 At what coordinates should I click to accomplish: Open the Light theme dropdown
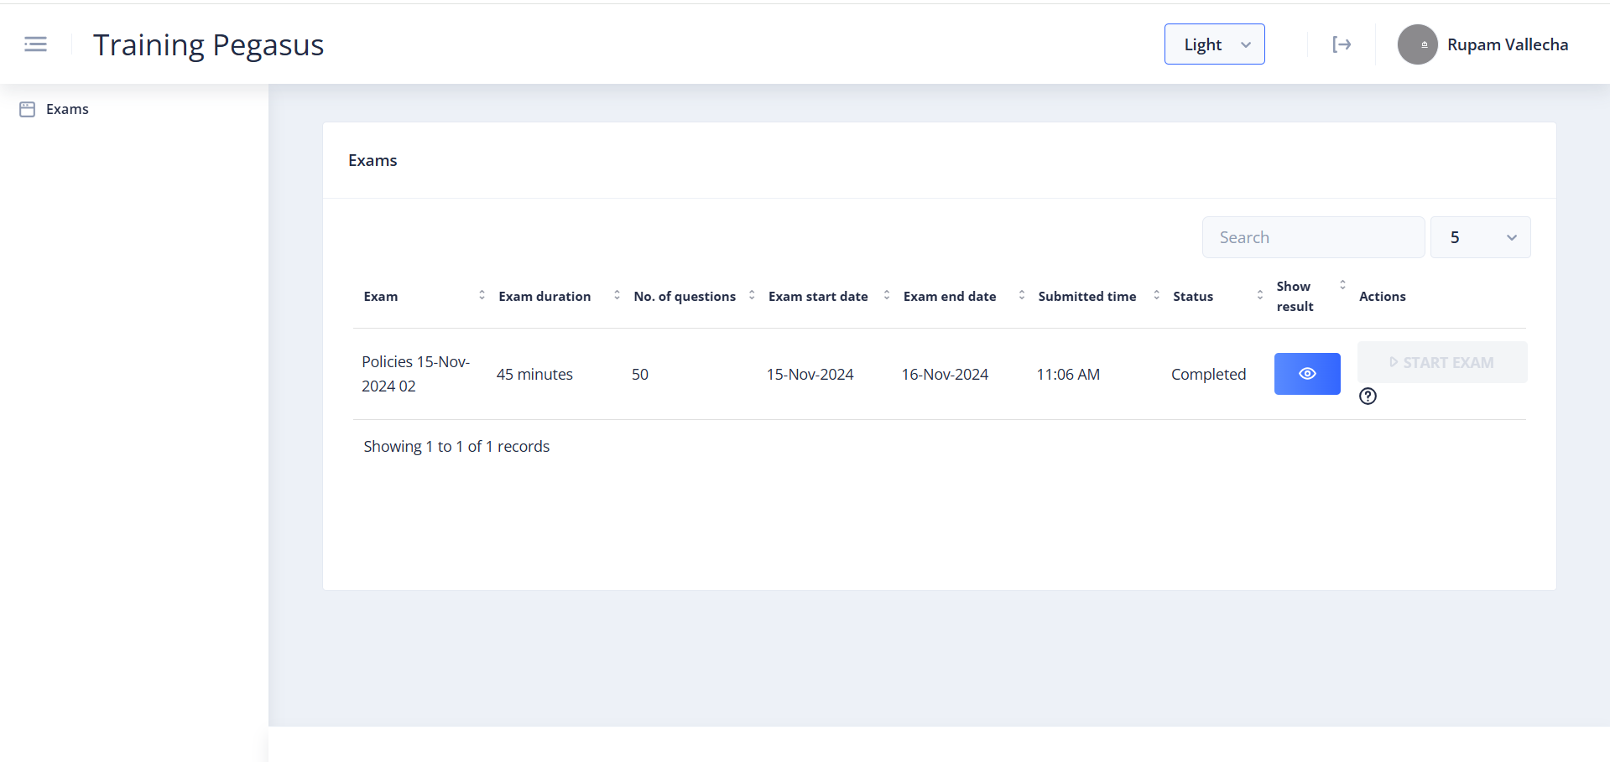pyautogui.click(x=1214, y=44)
